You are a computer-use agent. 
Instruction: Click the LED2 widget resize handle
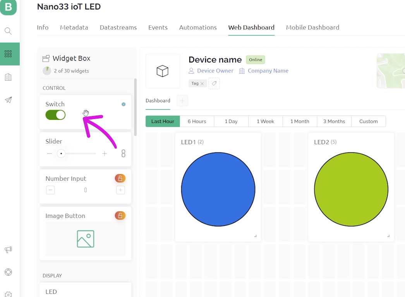click(388, 236)
